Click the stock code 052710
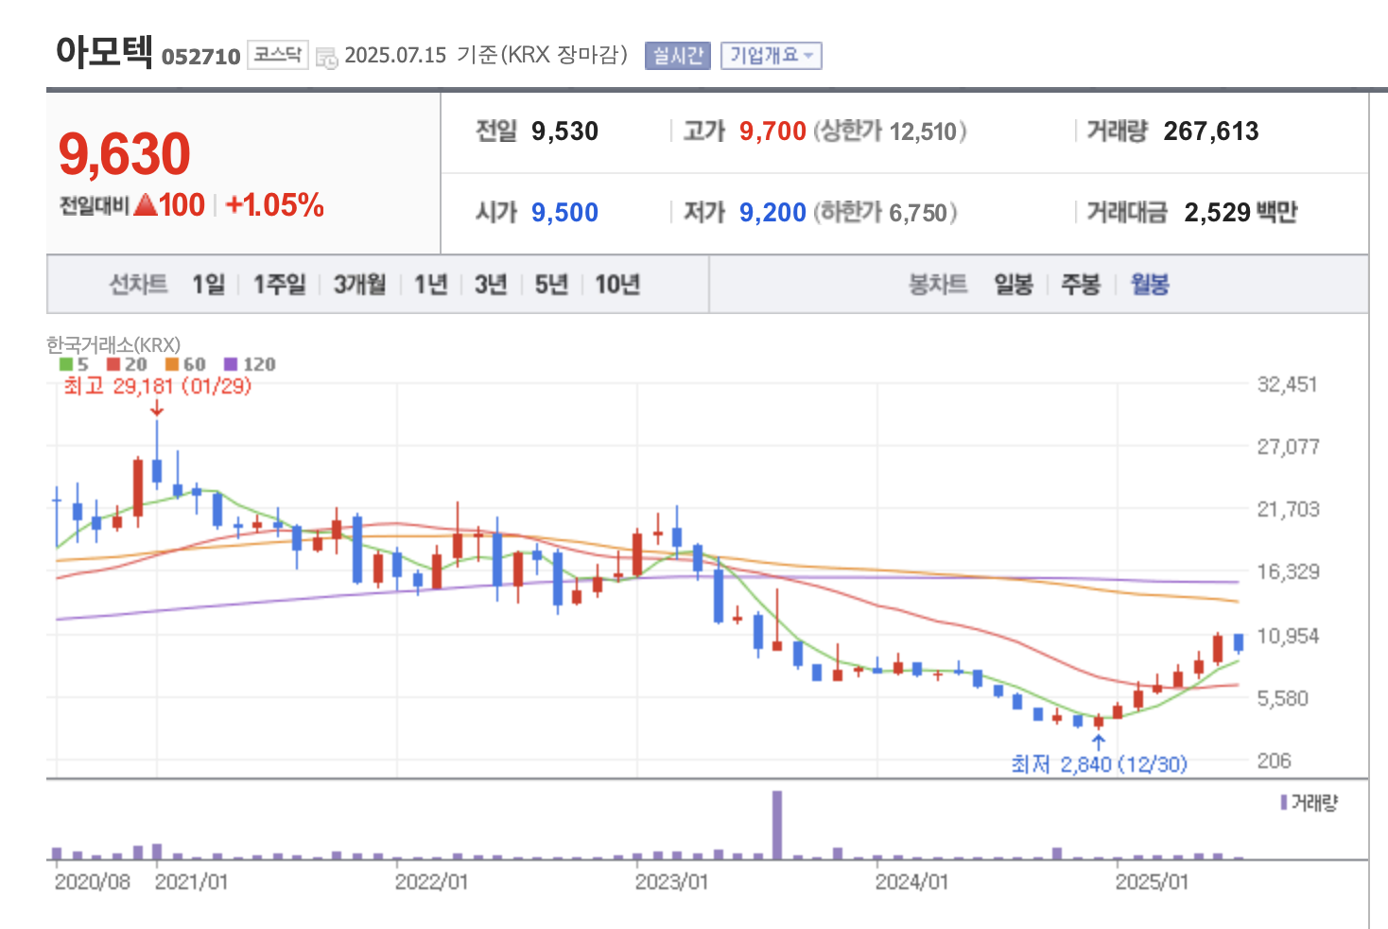Screen dimensions: 1388x929 201,57
